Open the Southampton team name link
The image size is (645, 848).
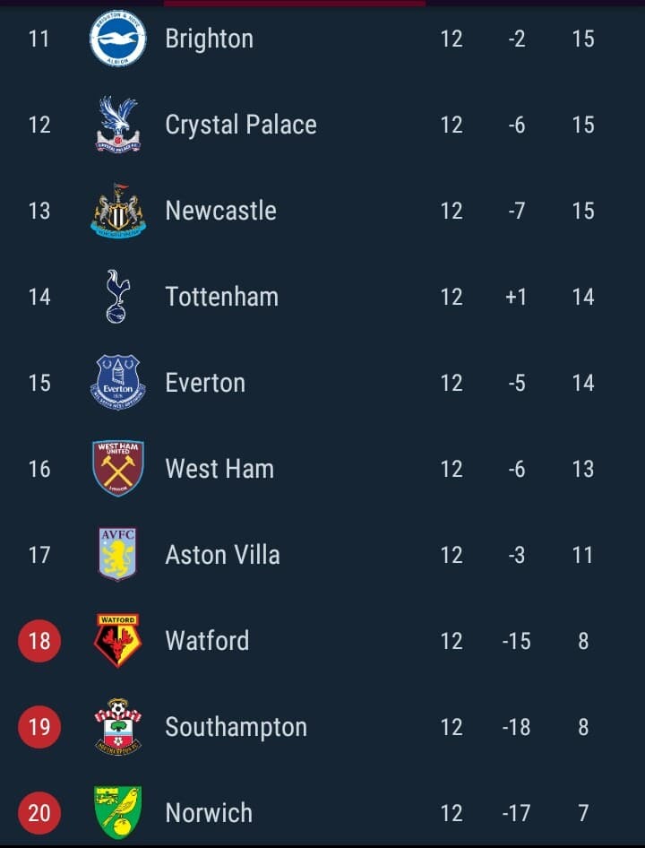(236, 728)
